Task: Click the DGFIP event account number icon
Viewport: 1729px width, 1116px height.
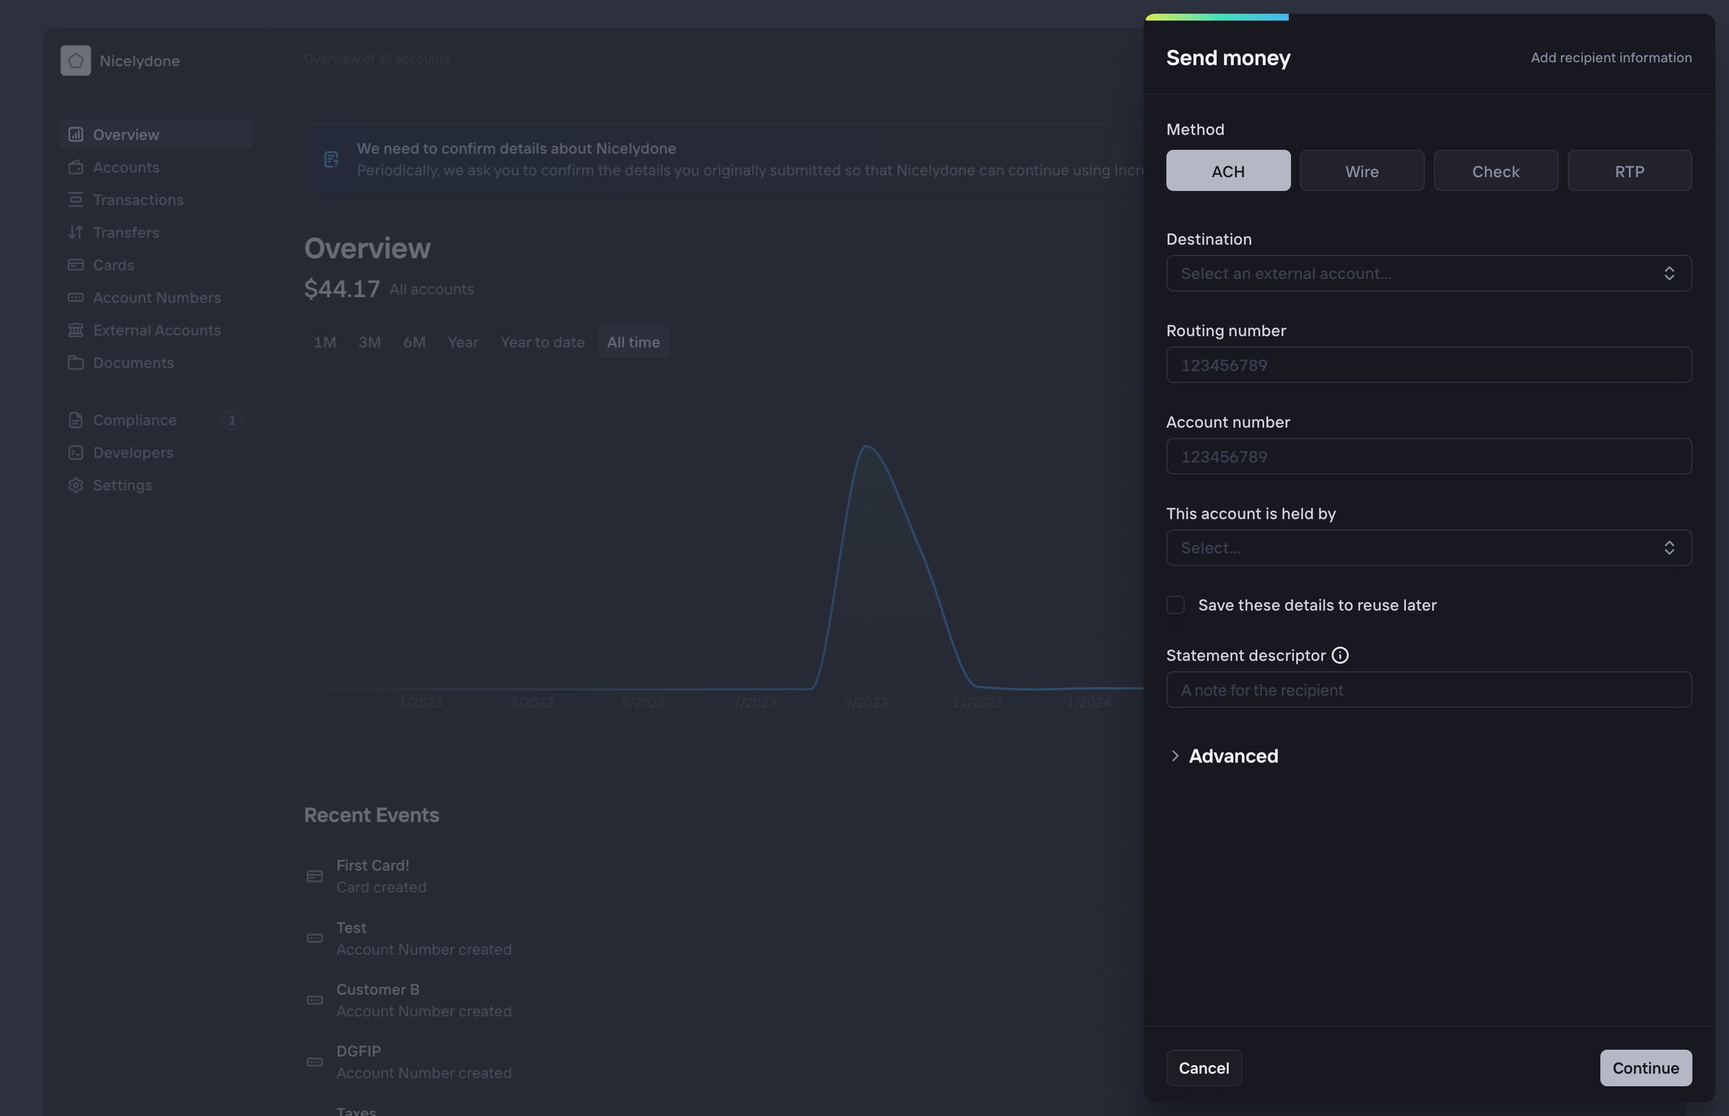Action: pyautogui.click(x=315, y=1062)
